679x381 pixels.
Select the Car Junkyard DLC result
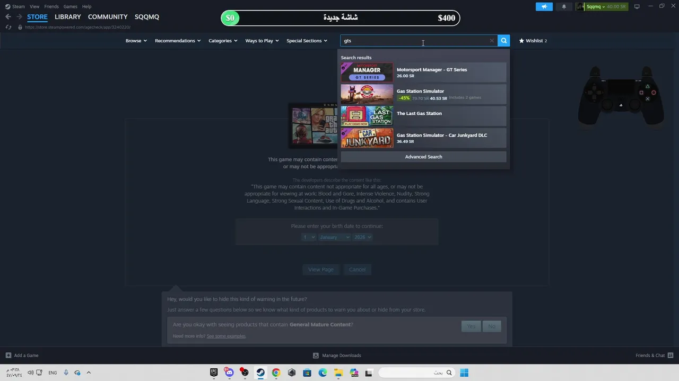coord(423,138)
